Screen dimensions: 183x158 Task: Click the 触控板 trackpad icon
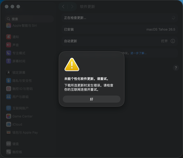click(9, 152)
